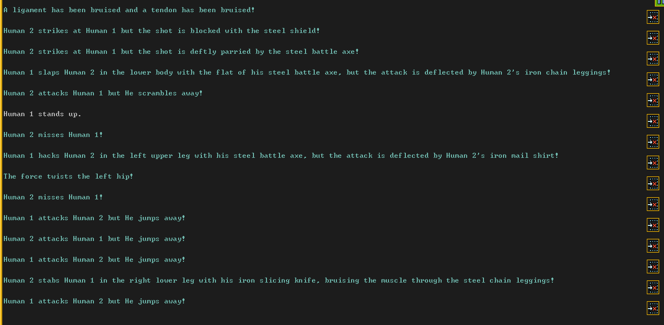The height and width of the screenshot is (325, 664).
Task: Click zoom icon for steel shield block entry
Action: (653, 38)
